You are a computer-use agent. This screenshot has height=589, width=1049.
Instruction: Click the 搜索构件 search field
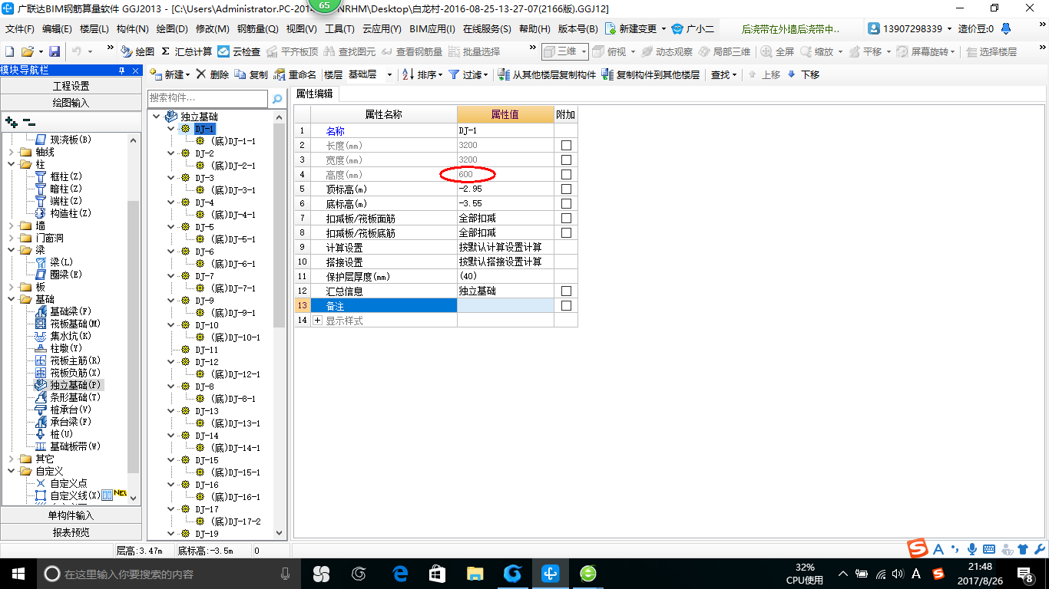pos(207,98)
